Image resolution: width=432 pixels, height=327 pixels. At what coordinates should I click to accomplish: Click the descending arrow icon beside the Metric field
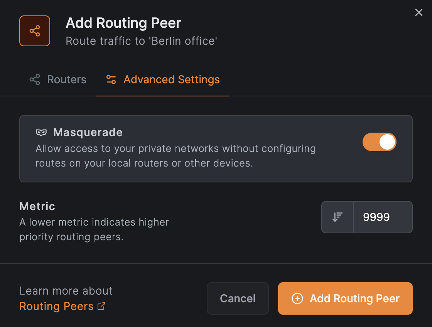(x=337, y=217)
